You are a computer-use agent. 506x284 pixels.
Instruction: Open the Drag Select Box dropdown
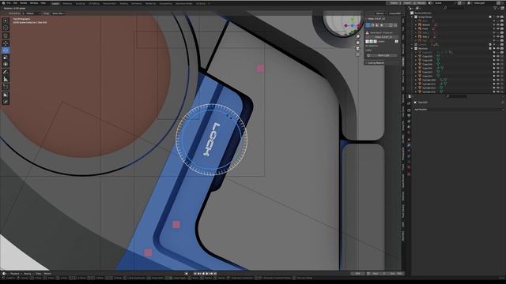click(59, 13)
